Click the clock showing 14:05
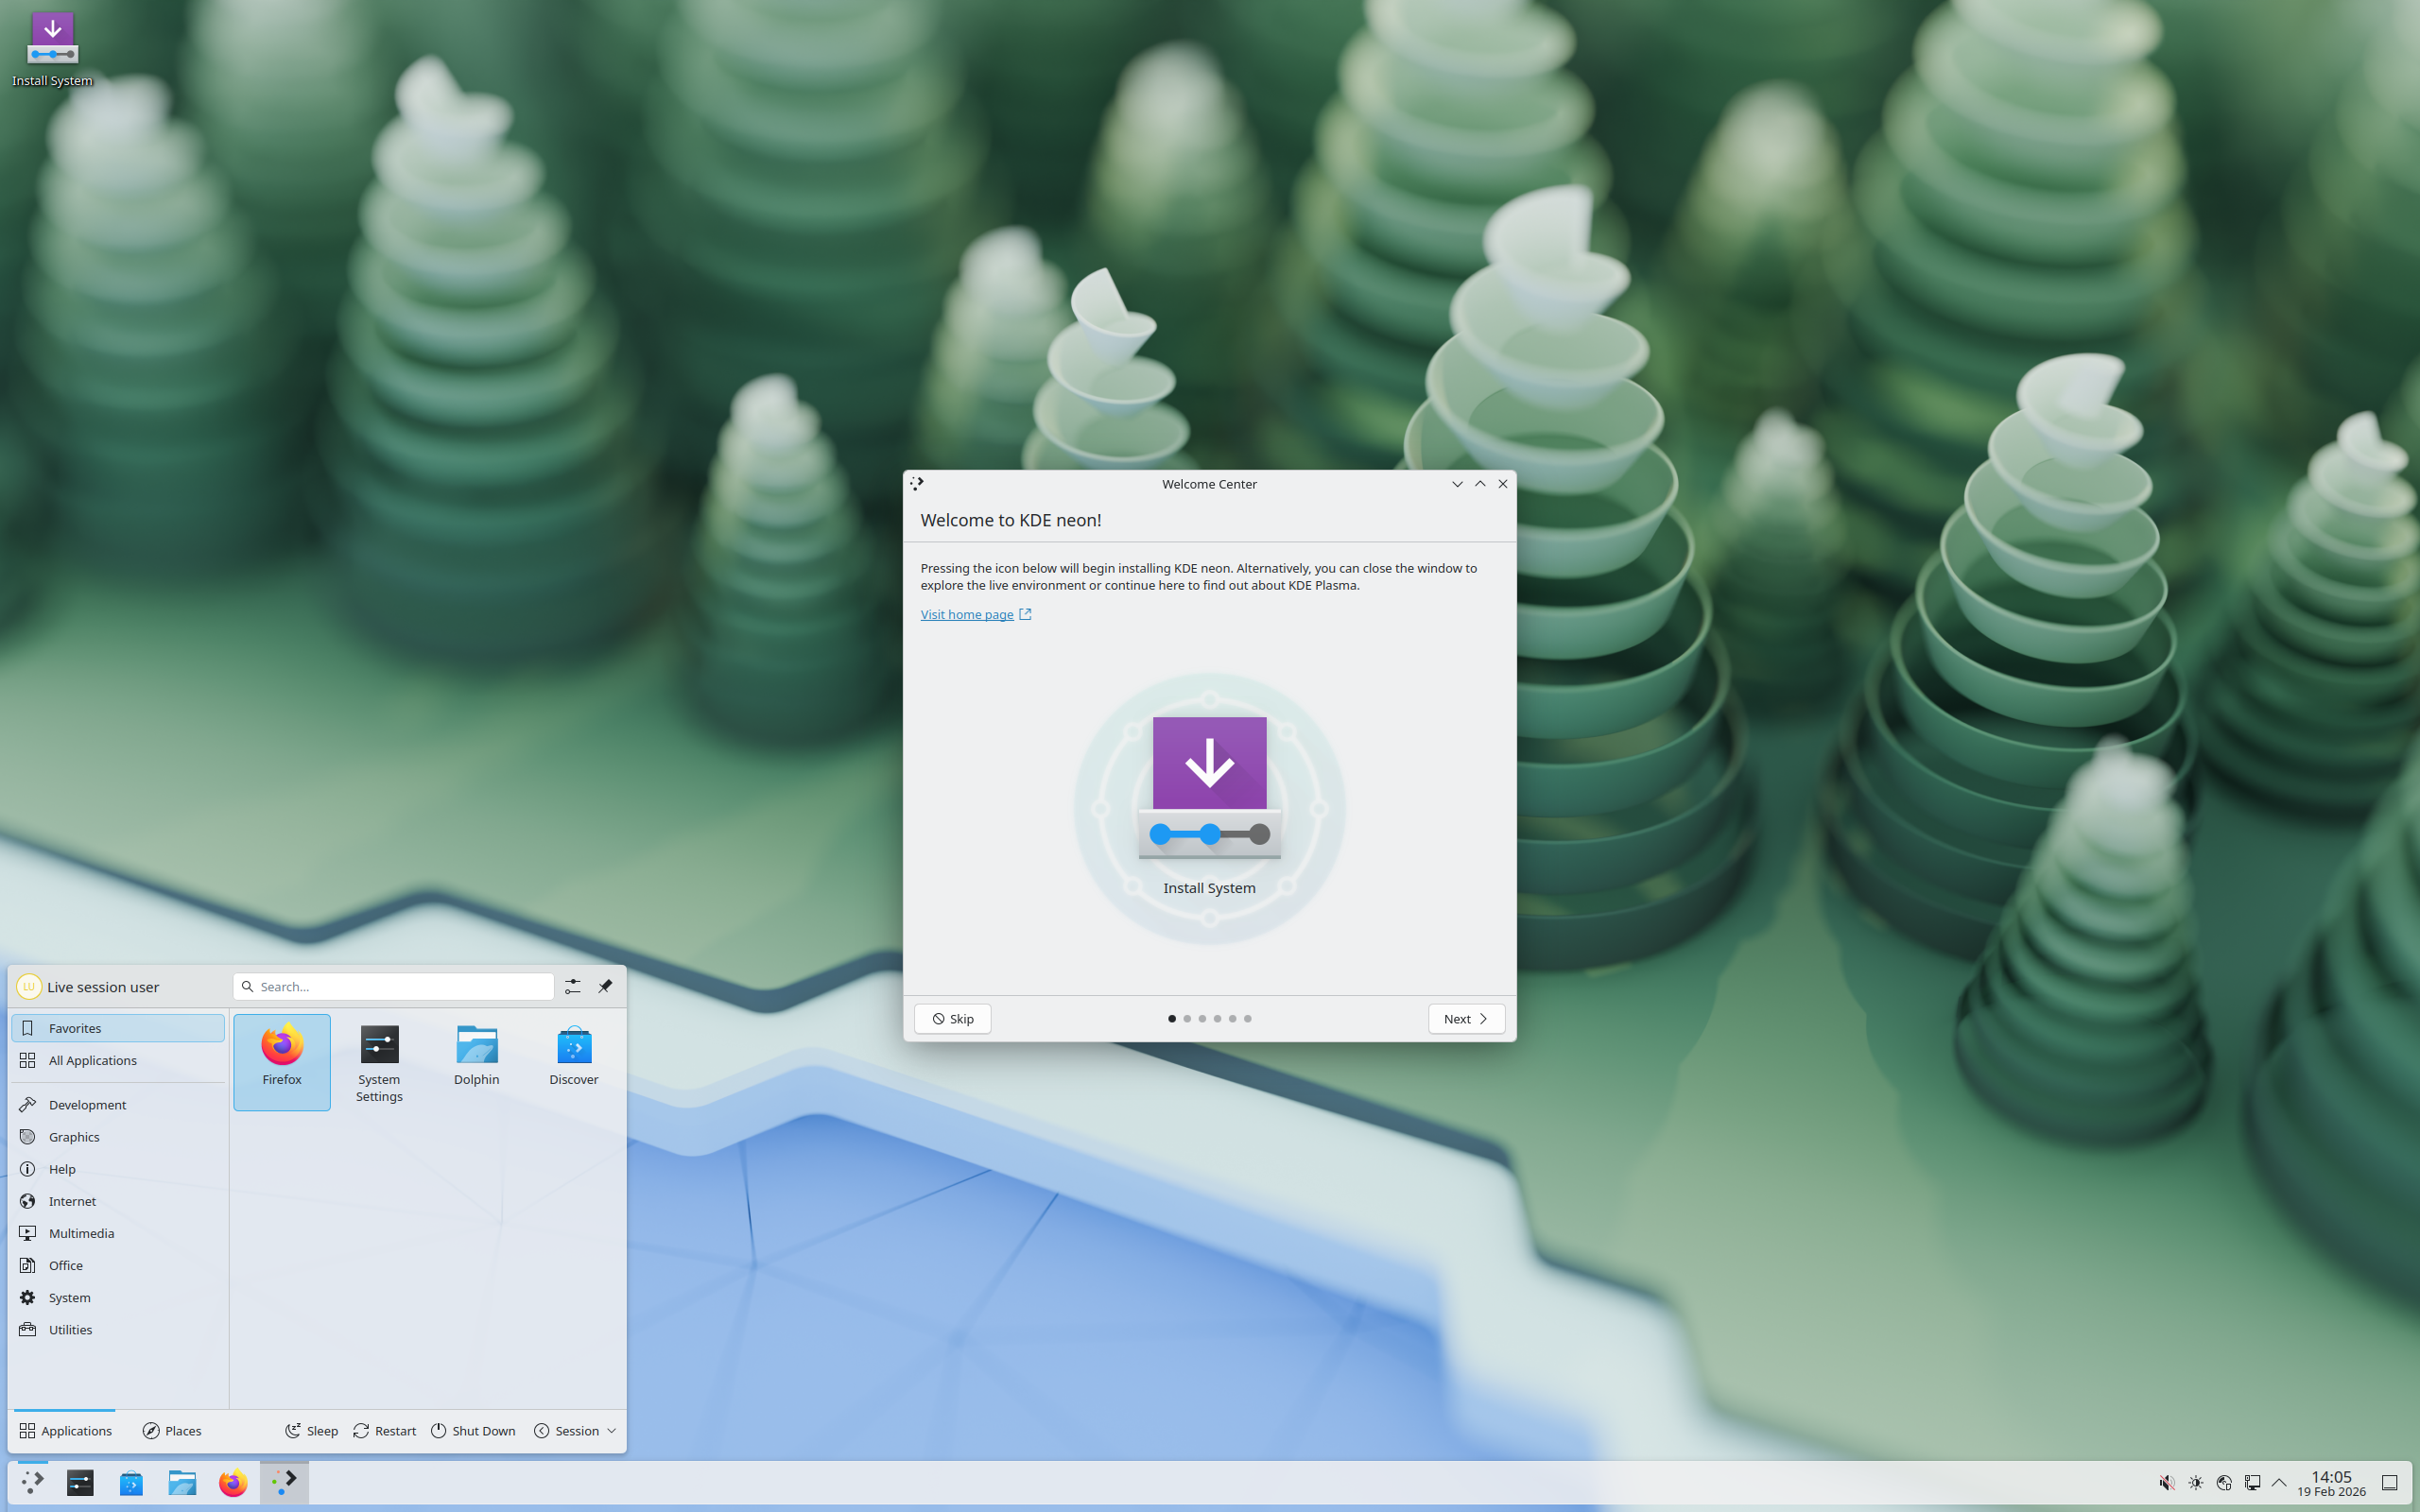This screenshot has width=2420, height=1512. (x=2331, y=1483)
